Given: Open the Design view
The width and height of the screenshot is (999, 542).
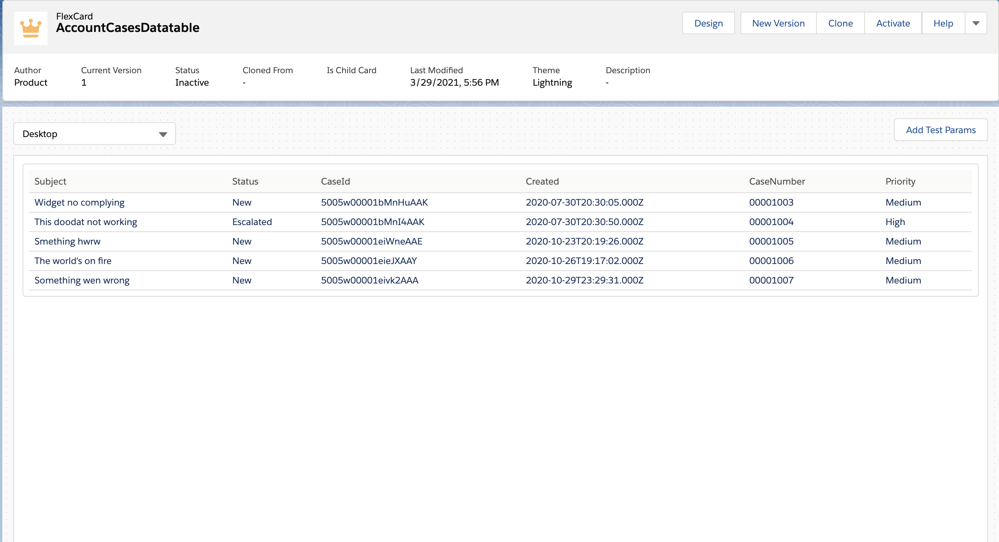Looking at the screenshot, I should point(709,23).
